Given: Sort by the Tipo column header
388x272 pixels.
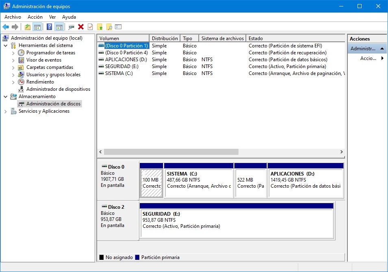Looking at the screenshot, I should (190, 38).
